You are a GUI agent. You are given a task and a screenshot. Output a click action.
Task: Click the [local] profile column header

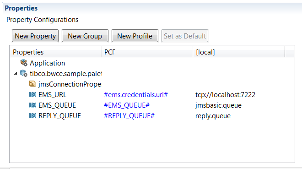click(239, 52)
